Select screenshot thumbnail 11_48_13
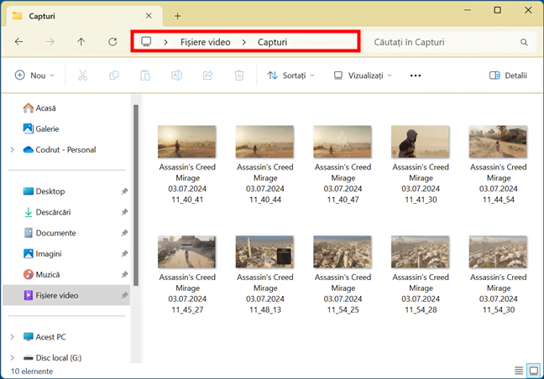The image size is (544, 379). [x=264, y=252]
